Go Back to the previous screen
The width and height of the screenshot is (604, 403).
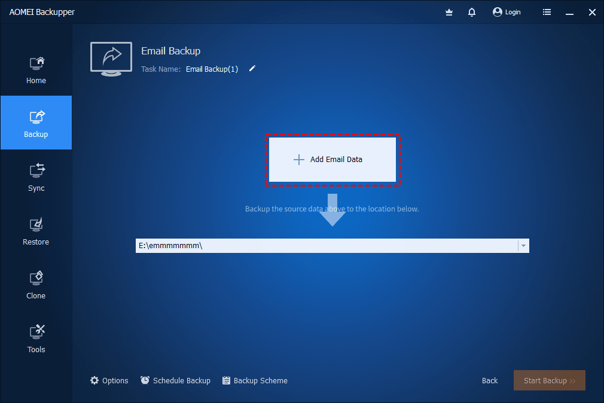(490, 380)
